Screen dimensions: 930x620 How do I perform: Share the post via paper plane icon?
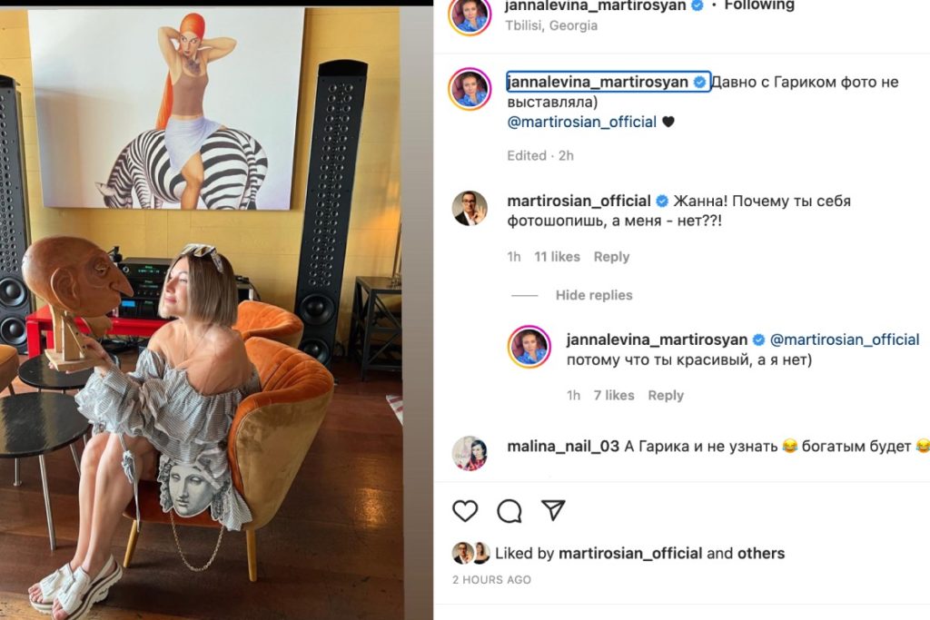tap(553, 511)
